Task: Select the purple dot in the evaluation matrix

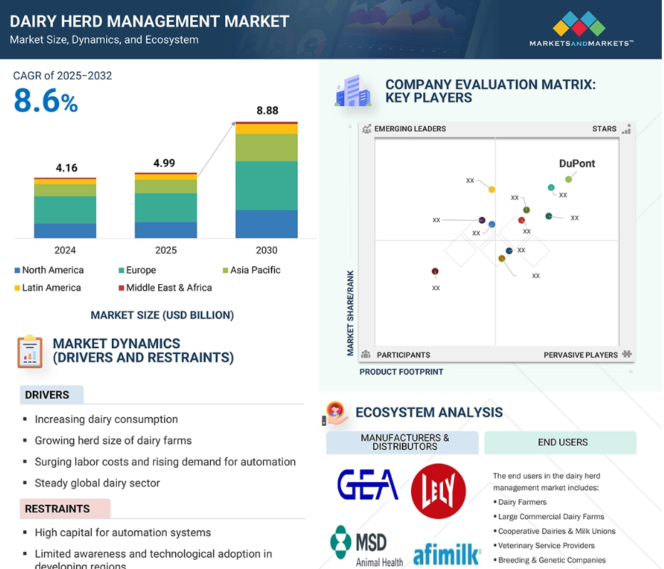Action: tap(482, 220)
